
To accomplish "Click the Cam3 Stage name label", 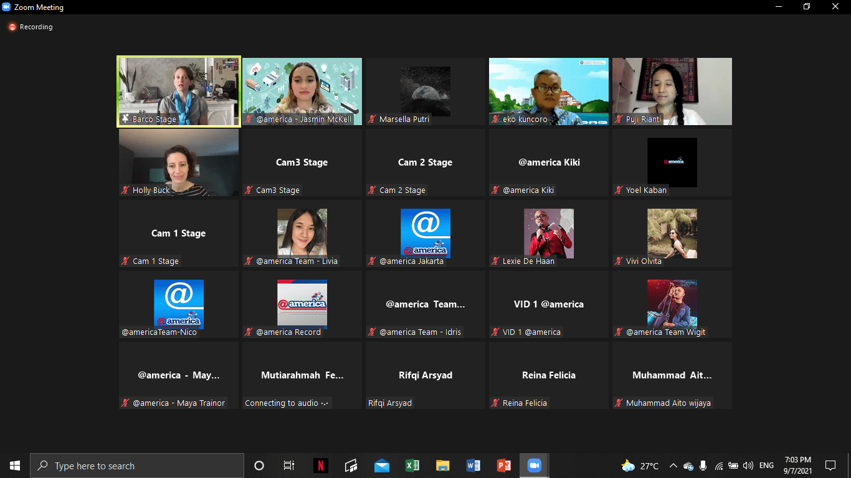I will coord(278,190).
